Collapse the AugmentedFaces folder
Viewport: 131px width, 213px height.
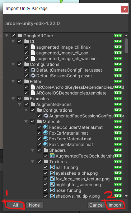pos(20,105)
